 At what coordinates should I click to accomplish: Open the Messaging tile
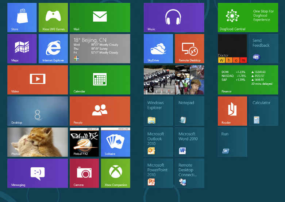coord(38,173)
